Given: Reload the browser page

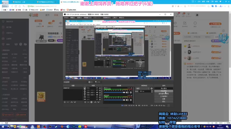Looking at the screenshot, I should (x=16, y=6).
